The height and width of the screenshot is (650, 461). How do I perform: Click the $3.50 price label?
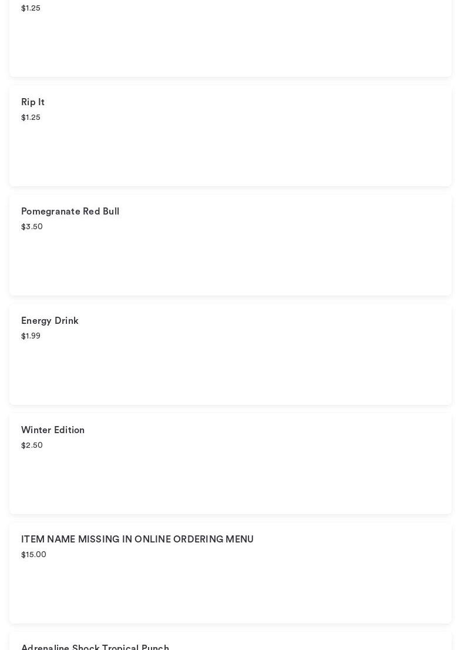coord(32,227)
